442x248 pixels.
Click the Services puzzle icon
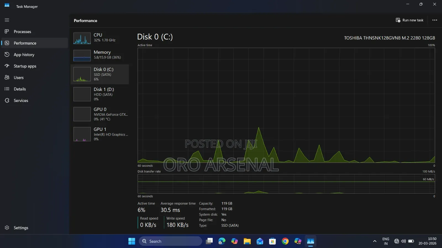7,100
